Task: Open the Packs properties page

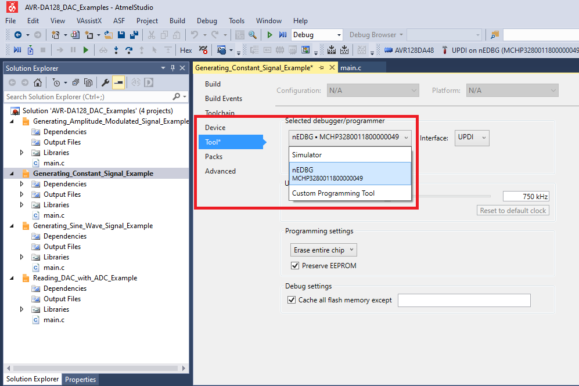Action: click(x=214, y=157)
